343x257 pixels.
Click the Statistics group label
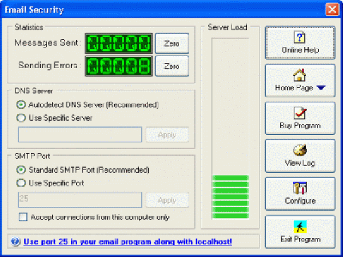coord(29,27)
